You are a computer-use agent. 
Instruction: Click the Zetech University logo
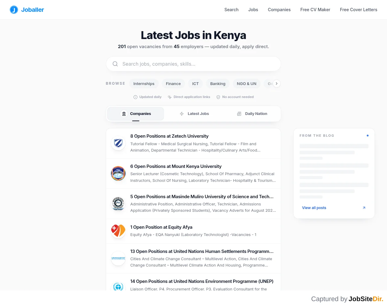[x=118, y=143]
